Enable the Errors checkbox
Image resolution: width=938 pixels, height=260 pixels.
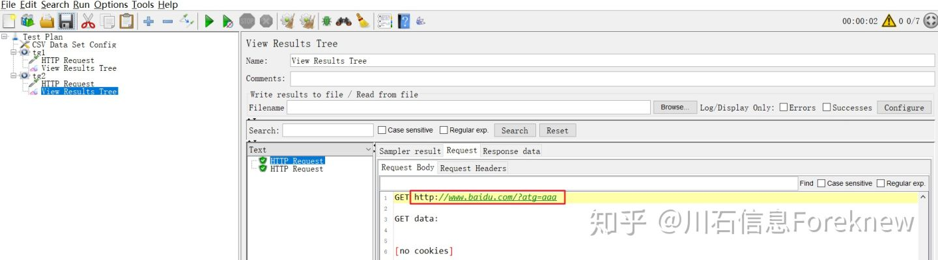click(784, 107)
